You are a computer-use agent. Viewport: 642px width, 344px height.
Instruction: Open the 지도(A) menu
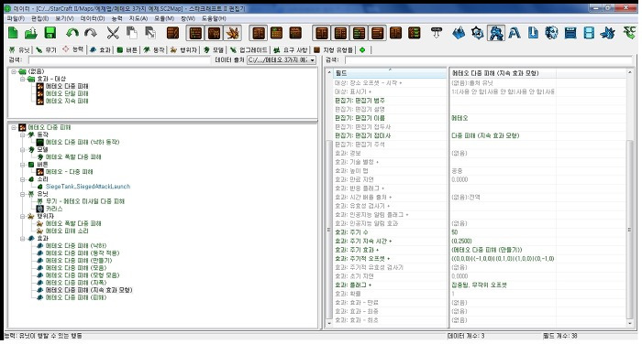[x=138, y=18]
